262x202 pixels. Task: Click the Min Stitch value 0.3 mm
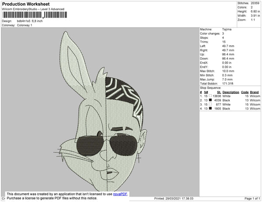point(227,75)
